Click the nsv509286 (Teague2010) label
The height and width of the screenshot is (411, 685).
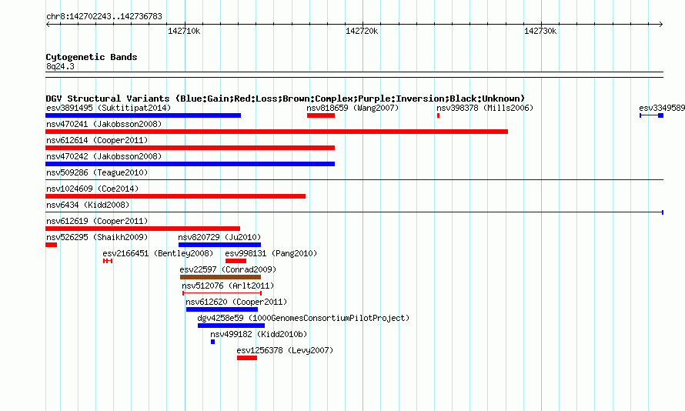(97, 172)
